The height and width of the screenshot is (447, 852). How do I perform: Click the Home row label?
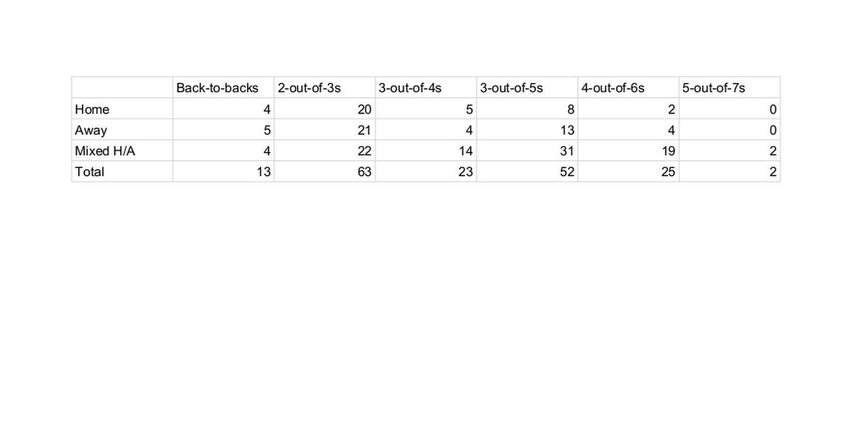92,109
